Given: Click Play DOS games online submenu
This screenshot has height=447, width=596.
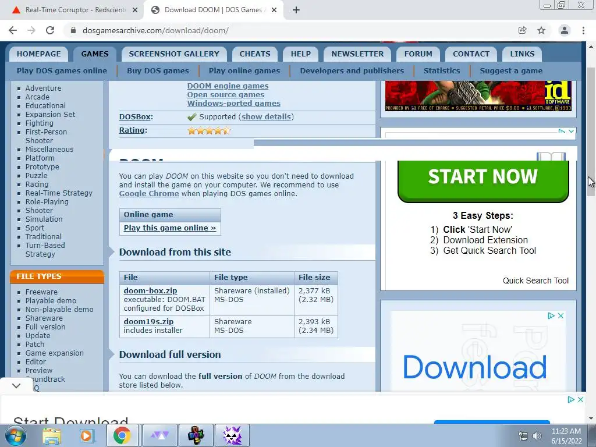Looking at the screenshot, I should [x=62, y=70].
